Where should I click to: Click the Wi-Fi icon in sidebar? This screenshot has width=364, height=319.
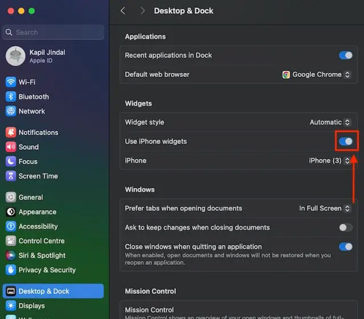[x=11, y=82]
